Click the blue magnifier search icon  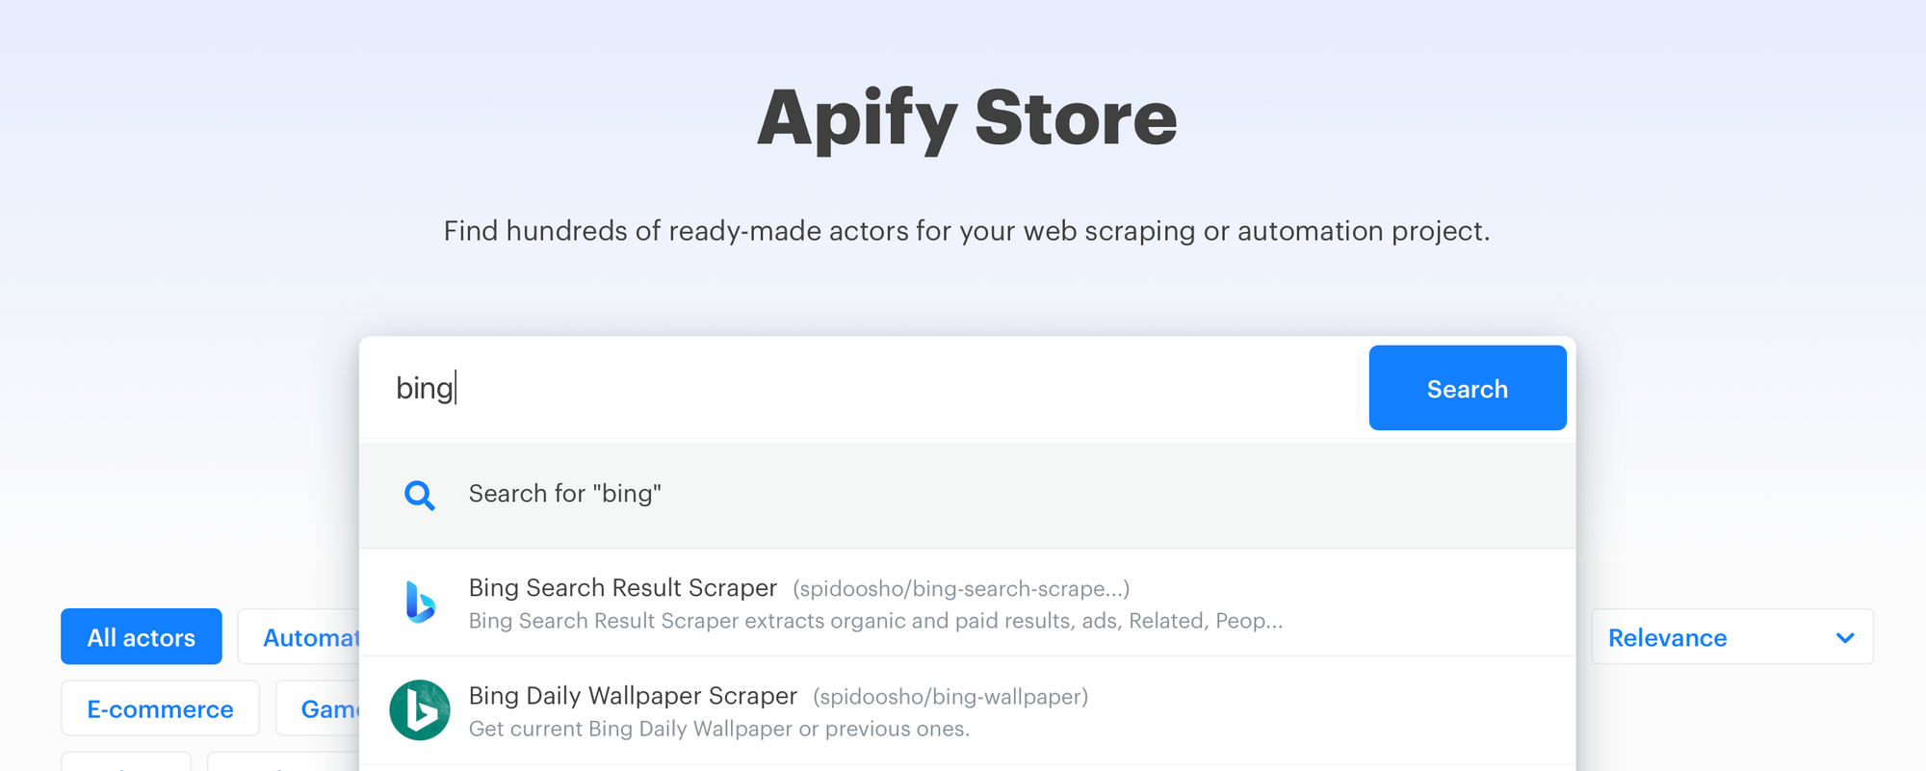(x=420, y=495)
